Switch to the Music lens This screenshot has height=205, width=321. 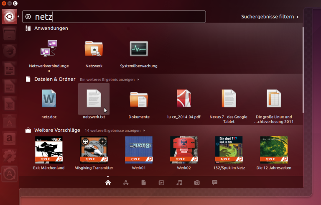pyautogui.click(x=179, y=182)
